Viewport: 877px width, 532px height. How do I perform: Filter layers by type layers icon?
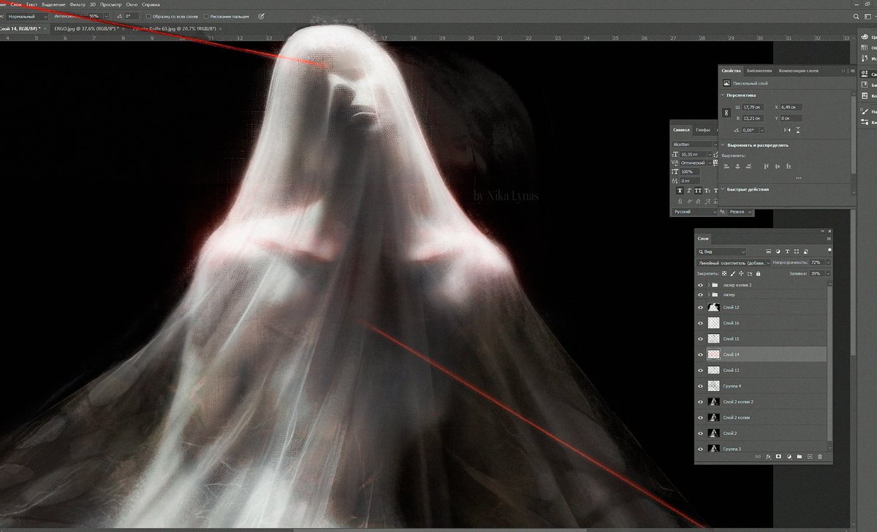click(787, 251)
